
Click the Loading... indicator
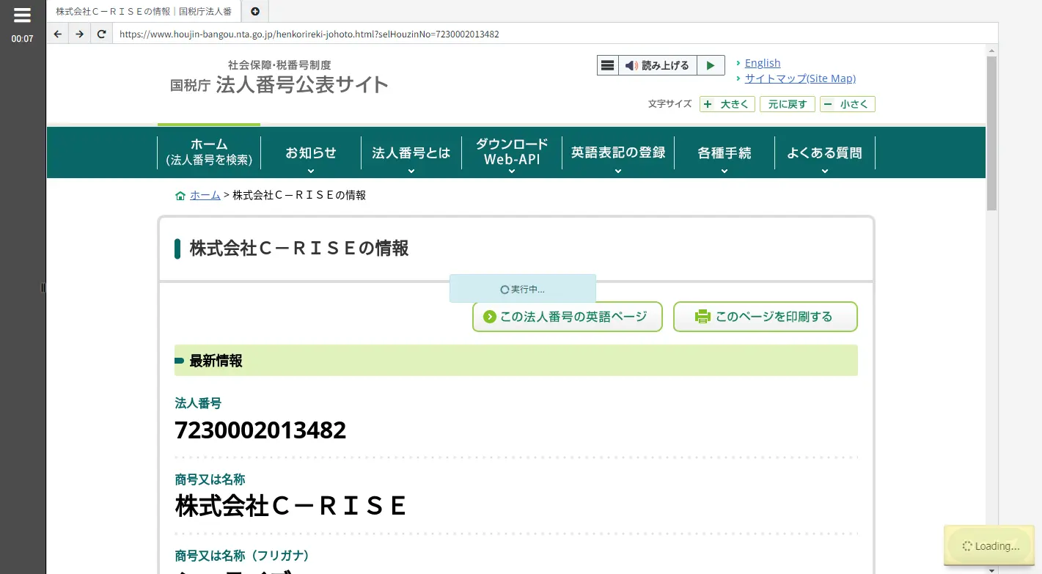(989, 546)
